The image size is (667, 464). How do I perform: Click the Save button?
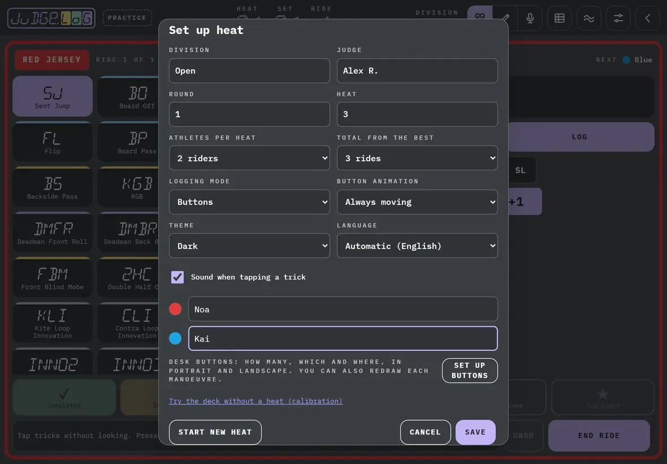475,432
